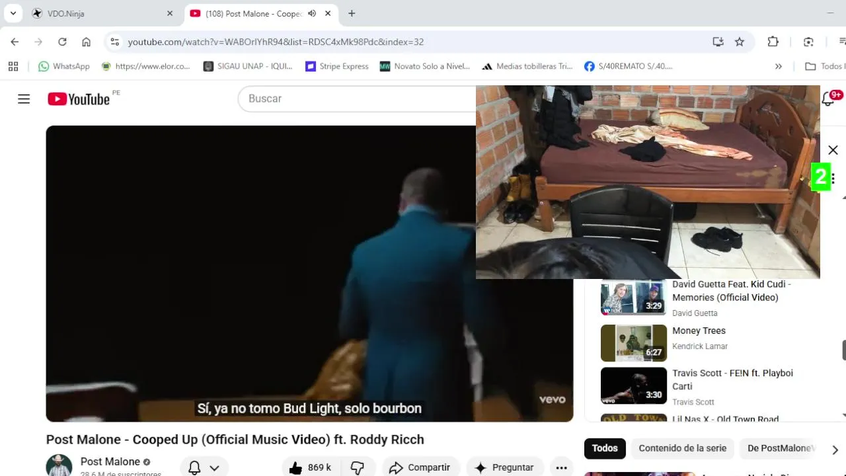Image resolution: width=846 pixels, height=476 pixels.
Task: Open the SIGAU UNAP bookmark
Action: (x=248, y=66)
